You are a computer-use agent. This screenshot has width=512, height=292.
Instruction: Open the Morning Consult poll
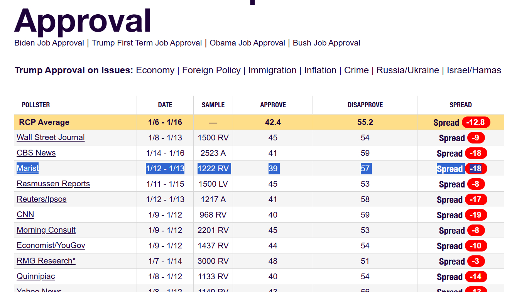click(46, 230)
